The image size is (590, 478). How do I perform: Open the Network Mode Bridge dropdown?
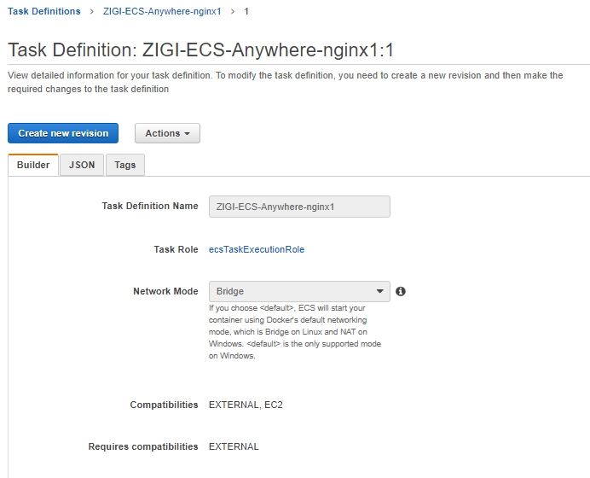pos(299,291)
